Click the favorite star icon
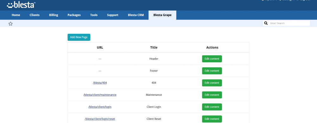The width and height of the screenshot is (317, 123). [x=10, y=24]
